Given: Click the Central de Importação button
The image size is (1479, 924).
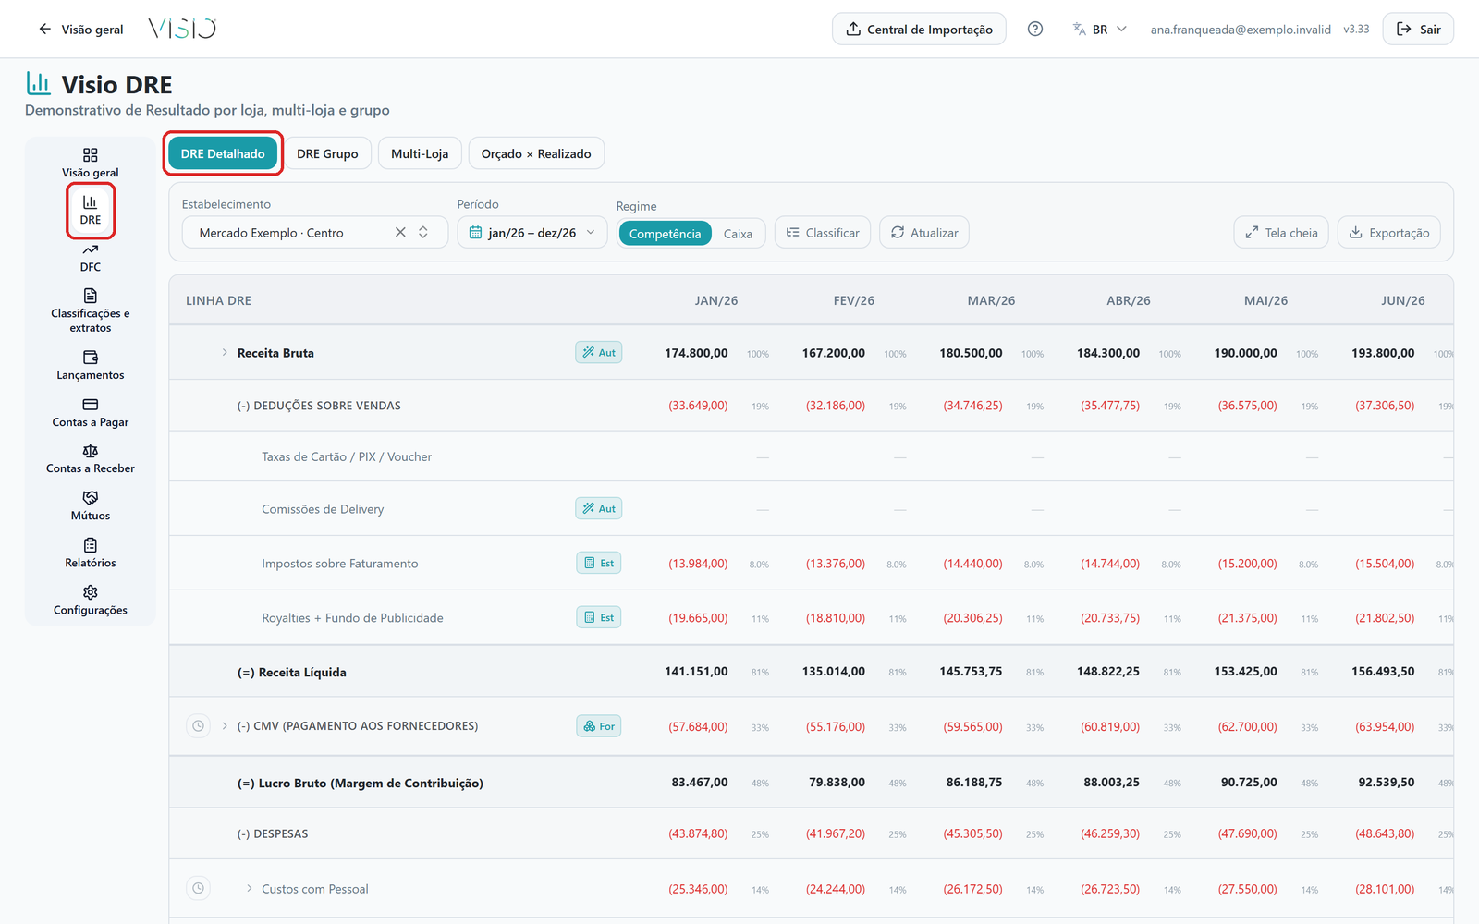Looking at the screenshot, I should click(919, 30).
